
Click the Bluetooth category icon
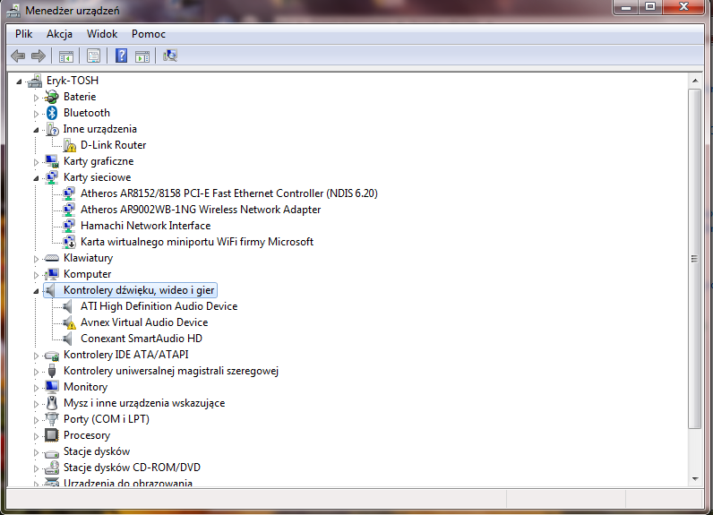pyautogui.click(x=52, y=113)
